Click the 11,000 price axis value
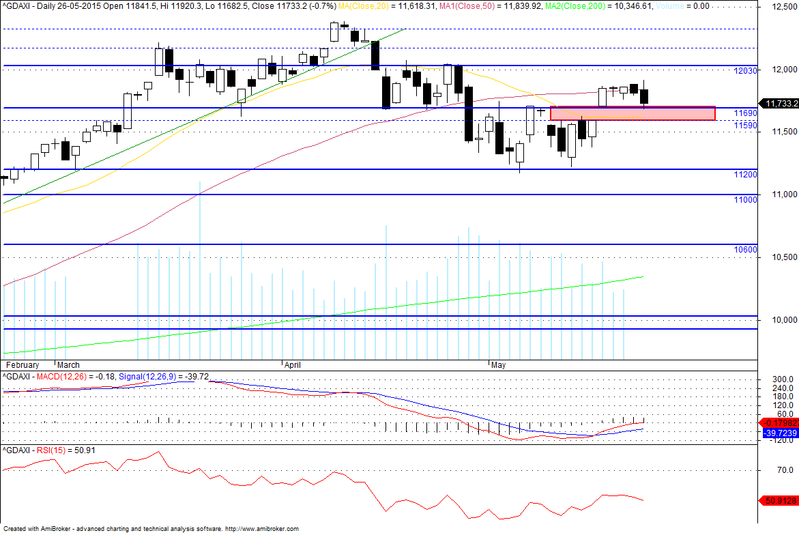The height and width of the screenshot is (533, 799). point(784,194)
